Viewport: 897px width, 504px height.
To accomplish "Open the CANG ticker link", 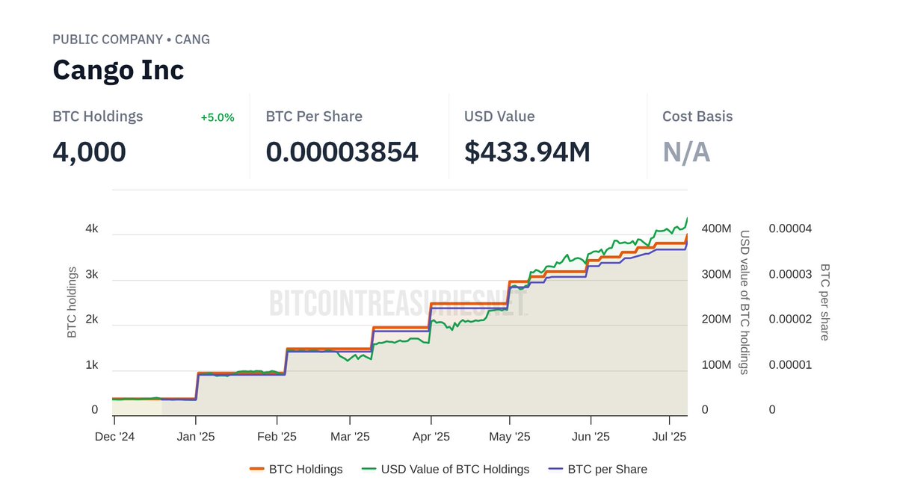I will click(193, 39).
